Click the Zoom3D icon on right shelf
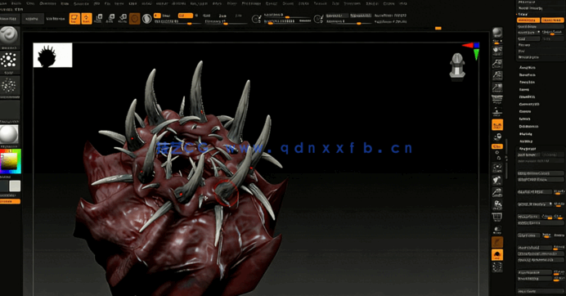 coord(497,192)
